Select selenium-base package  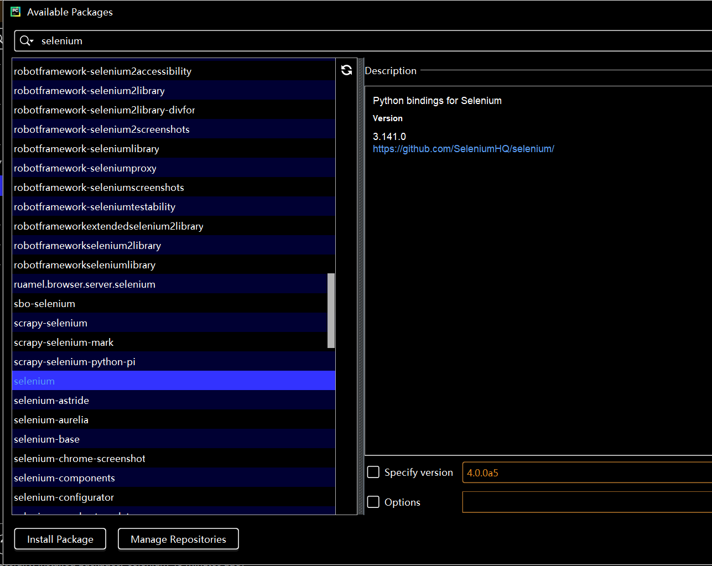coord(174,439)
